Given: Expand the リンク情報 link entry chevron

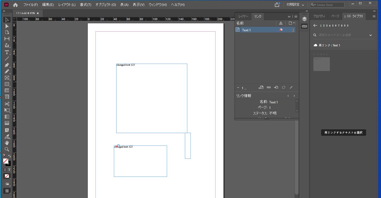Looking at the screenshot, I should [x=238, y=88].
